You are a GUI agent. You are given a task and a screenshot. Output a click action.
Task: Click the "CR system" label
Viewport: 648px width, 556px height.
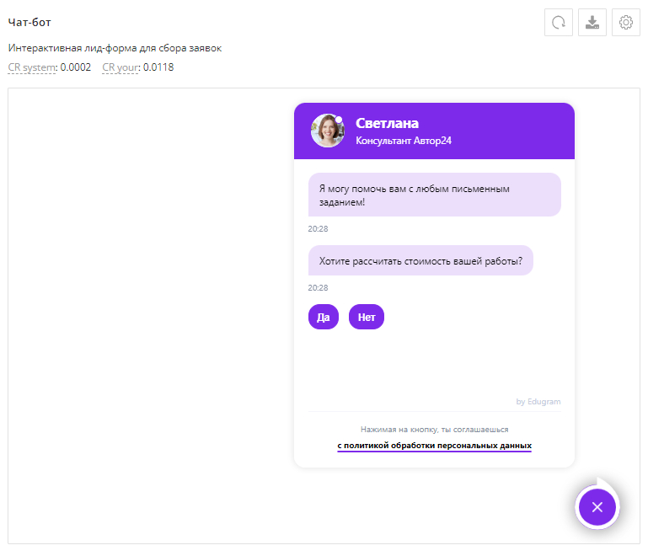click(31, 67)
